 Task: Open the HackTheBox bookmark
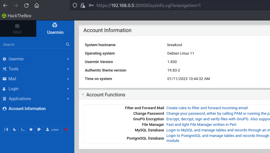pyautogui.click(x=17, y=16)
